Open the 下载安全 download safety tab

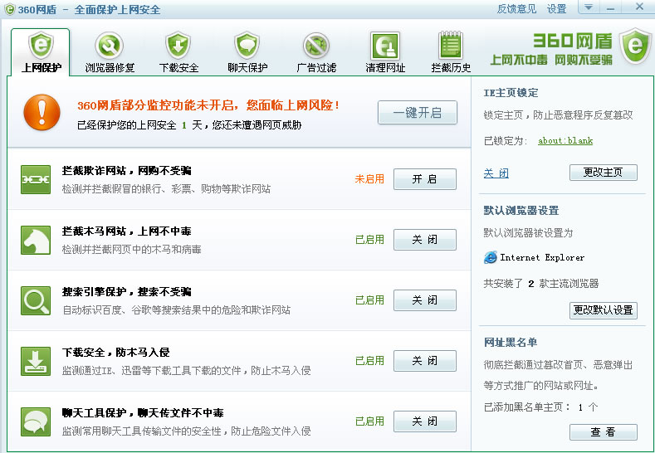pos(178,52)
